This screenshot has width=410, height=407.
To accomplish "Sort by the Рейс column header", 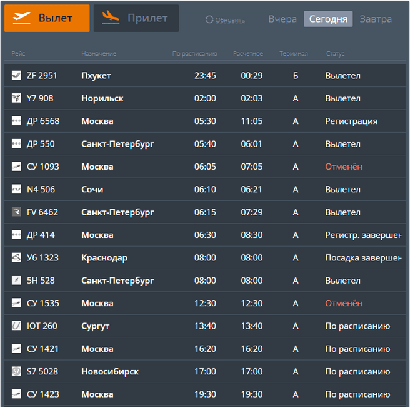I will pyautogui.click(x=18, y=54).
